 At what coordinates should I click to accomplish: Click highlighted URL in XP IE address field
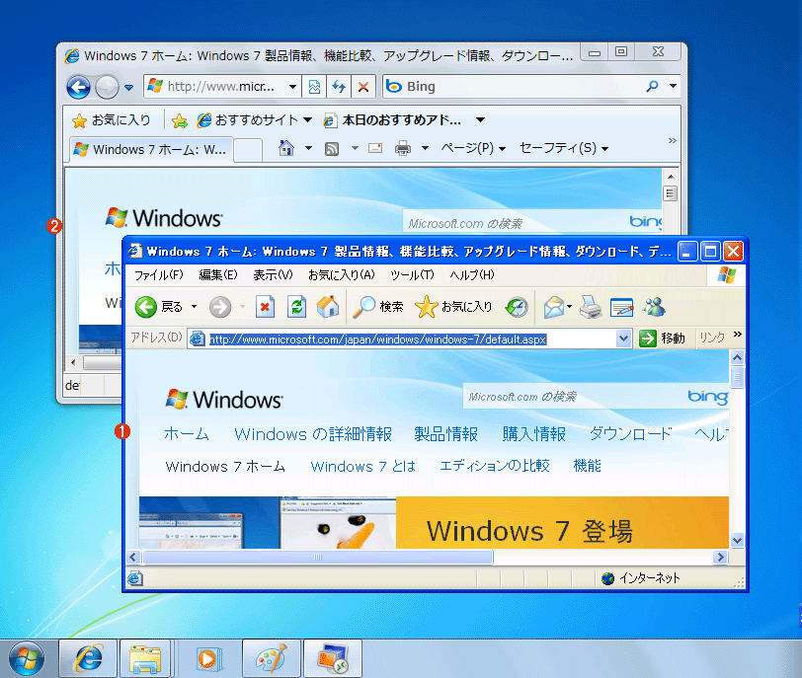[378, 339]
